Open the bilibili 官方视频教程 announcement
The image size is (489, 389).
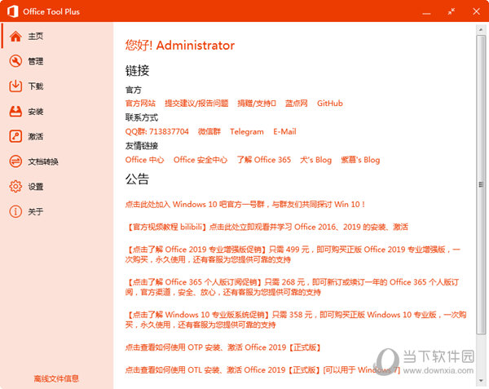[x=267, y=227]
